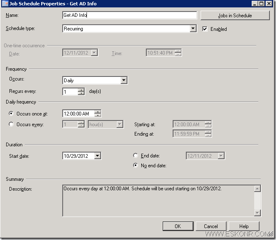Image resolution: width=276 pixels, height=240 pixels.
Task: Choose the 'Occurs every' radio option
Action: coord(11,124)
